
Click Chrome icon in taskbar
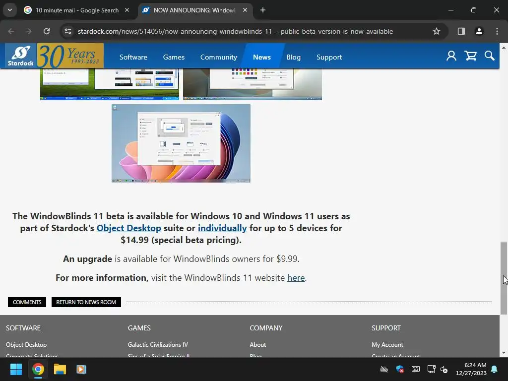38,369
